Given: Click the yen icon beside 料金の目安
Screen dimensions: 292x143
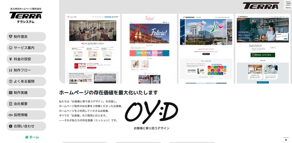Looking at the screenshot, I should click(x=11, y=59).
